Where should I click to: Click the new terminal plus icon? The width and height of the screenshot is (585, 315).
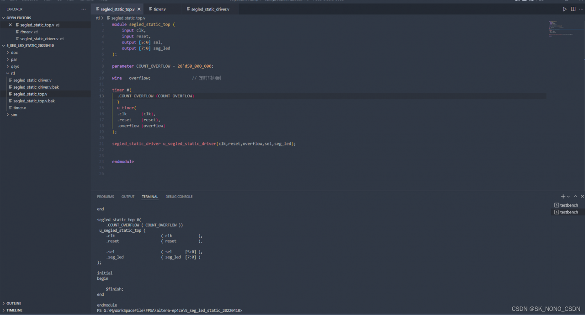coord(563,197)
